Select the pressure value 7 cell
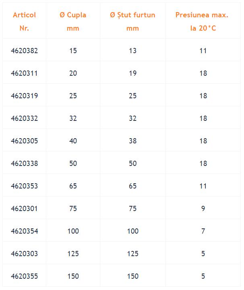 pos(203,231)
